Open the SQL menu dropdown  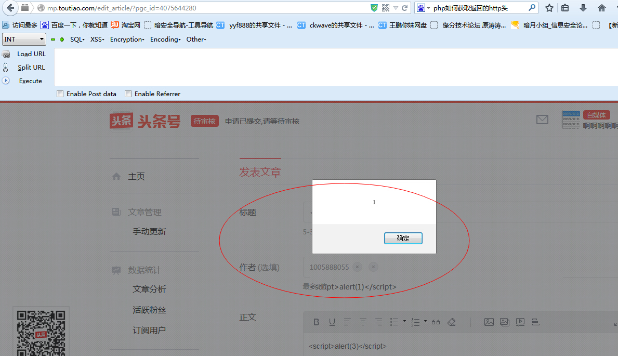click(x=77, y=39)
